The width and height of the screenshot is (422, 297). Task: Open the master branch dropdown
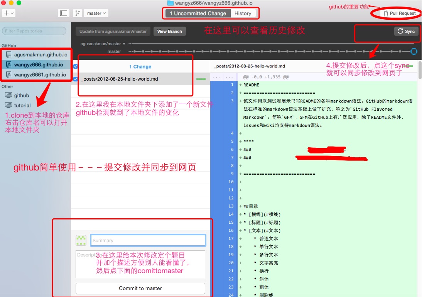click(x=96, y=13)
